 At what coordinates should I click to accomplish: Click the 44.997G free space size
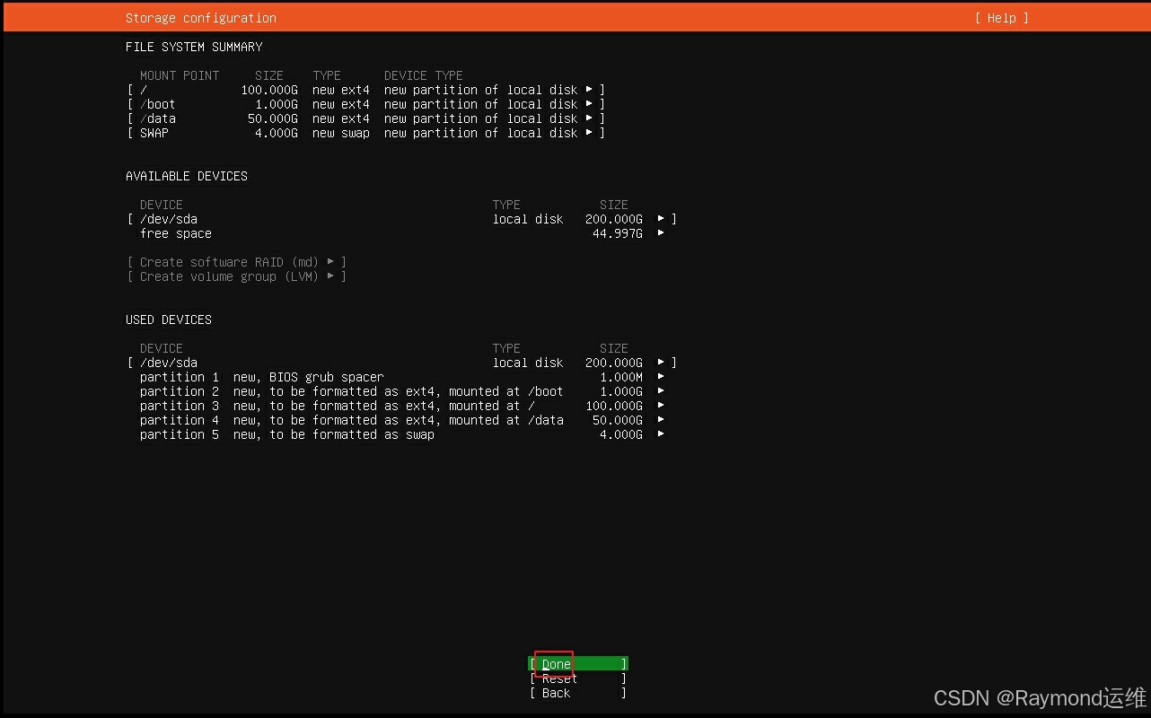click(x=618, y=233)
